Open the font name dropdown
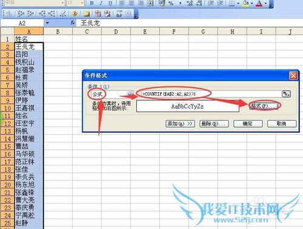This screenshot has height=229, width=303. tap(62, 3)
